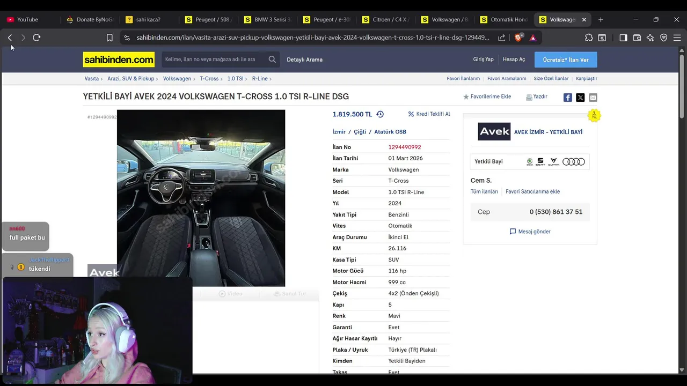Open R-Line breadcrumb link
Screen dimensions: 687x386
click(260, 79)
